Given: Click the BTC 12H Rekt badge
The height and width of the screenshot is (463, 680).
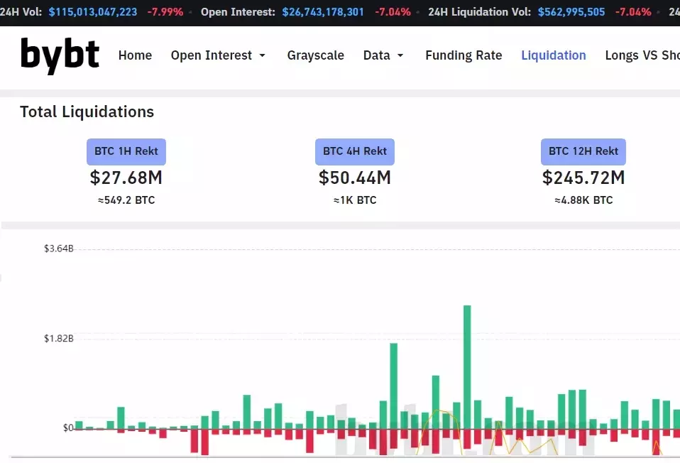Looking at the screenshot, I should (x=583, y=151).
